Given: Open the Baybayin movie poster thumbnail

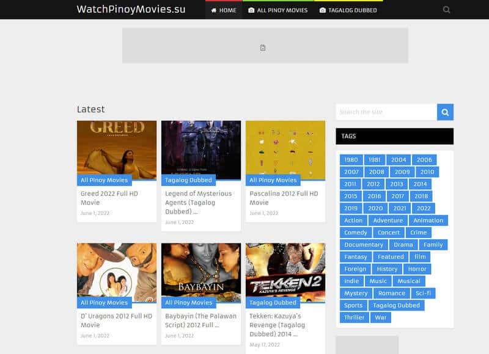Looking at the screenshot, I should tap(201, 273).
